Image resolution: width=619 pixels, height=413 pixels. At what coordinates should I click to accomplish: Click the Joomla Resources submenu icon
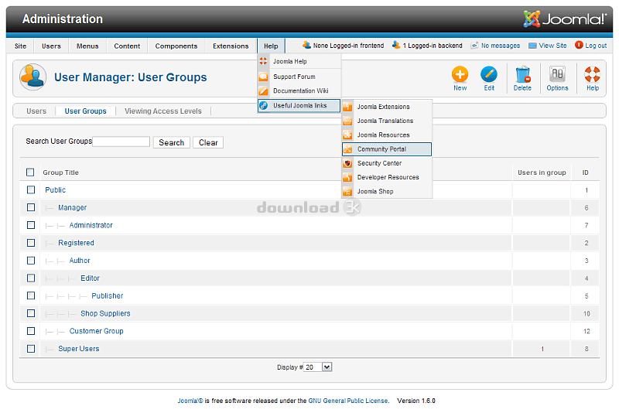tap(347, 135)
